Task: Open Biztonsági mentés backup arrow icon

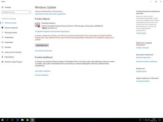Action: [2, 33]
